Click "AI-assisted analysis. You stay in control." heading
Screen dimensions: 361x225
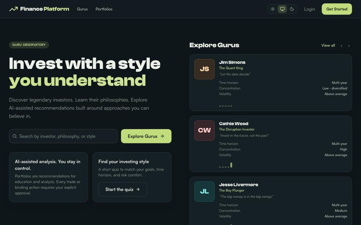pyautogui.click(x=48, y=165)
